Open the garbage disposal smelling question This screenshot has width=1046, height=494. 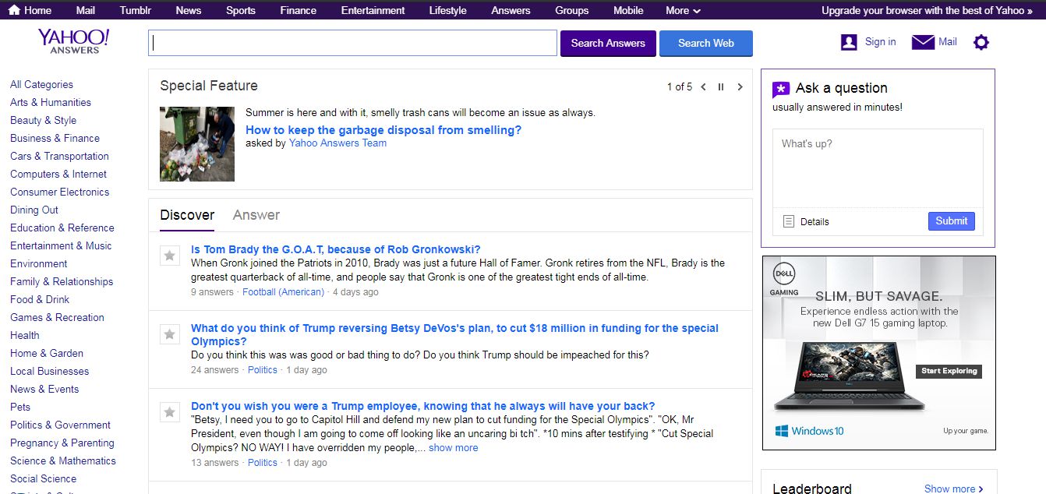383,130
